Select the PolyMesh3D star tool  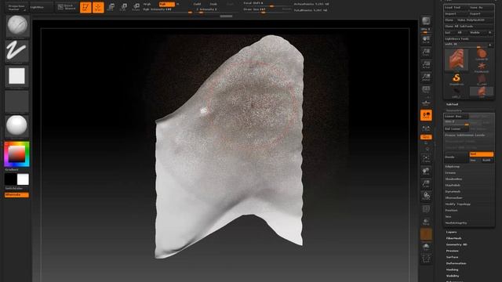click(x=482, y=67)
